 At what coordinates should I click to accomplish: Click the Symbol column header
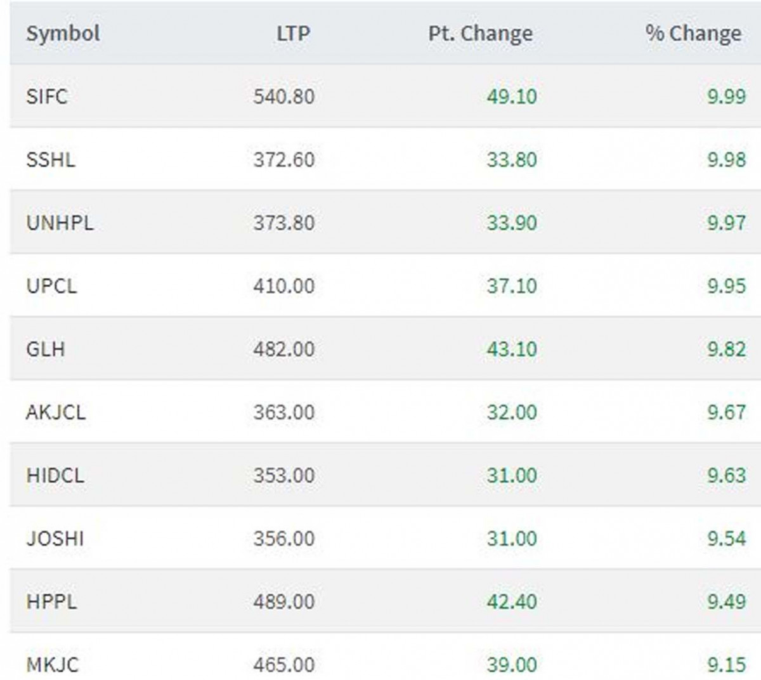click(x=63, y=33)
